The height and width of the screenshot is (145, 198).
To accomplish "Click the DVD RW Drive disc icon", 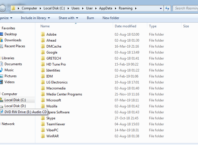I will pos(2,112).
